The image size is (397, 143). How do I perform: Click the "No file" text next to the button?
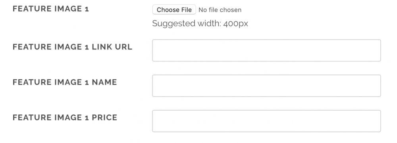click(208, 10)
